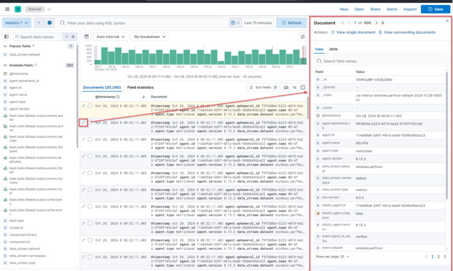
Task: Click the Discover breadcrumb badge
Action: (x=35, y=9)
